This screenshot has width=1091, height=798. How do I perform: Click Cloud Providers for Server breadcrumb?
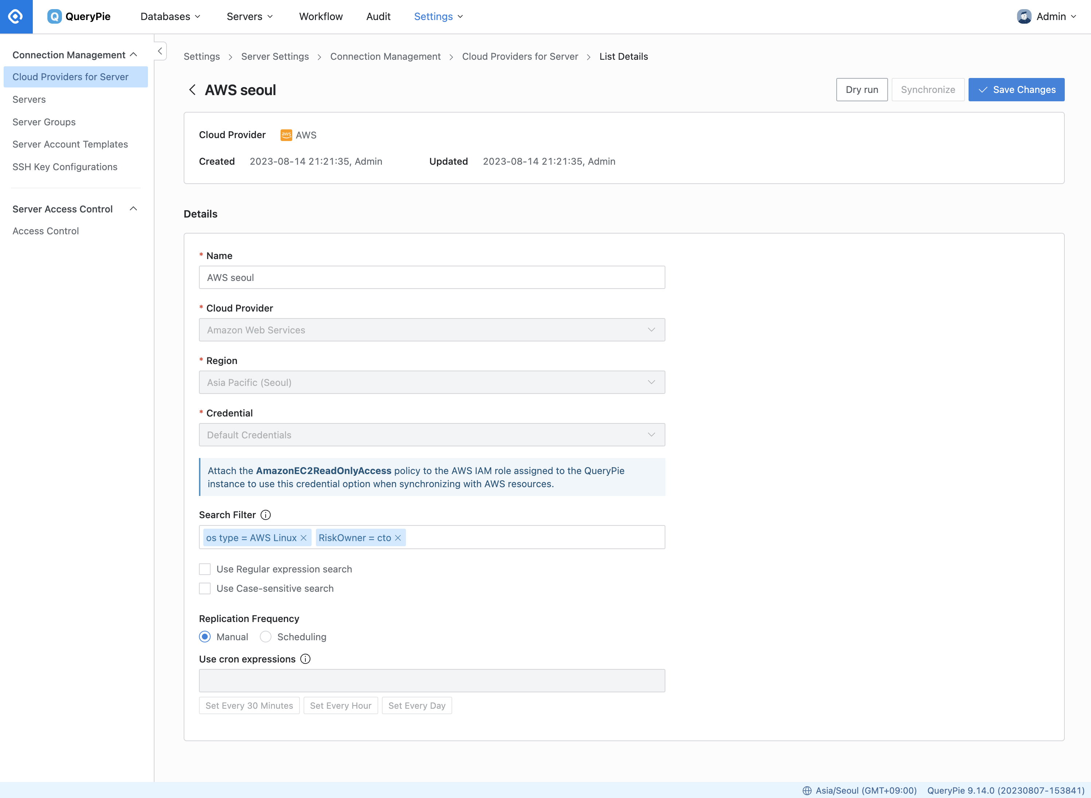[520, 56]
